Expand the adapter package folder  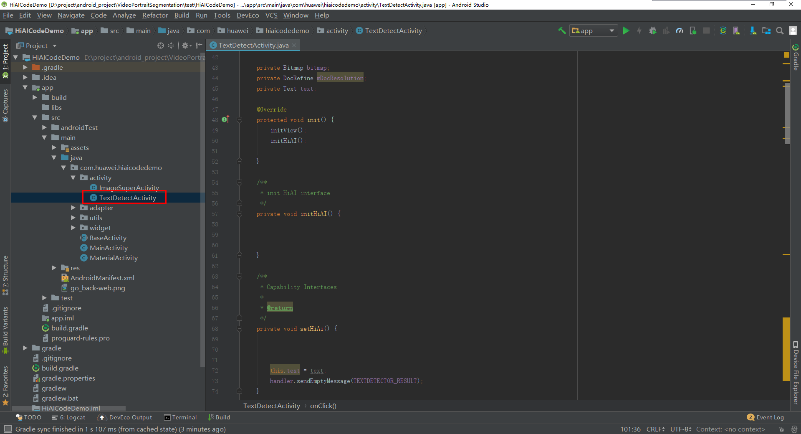[73, 208]
